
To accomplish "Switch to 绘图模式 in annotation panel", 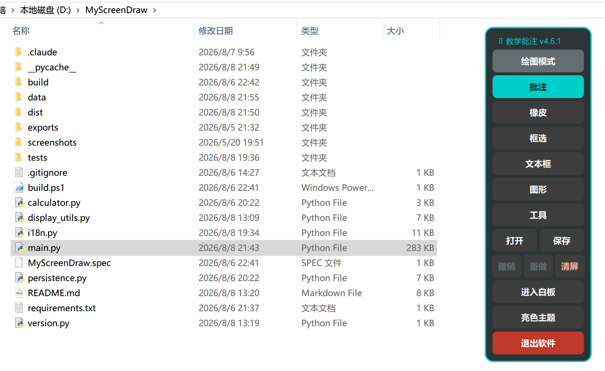I will [538, 61].
